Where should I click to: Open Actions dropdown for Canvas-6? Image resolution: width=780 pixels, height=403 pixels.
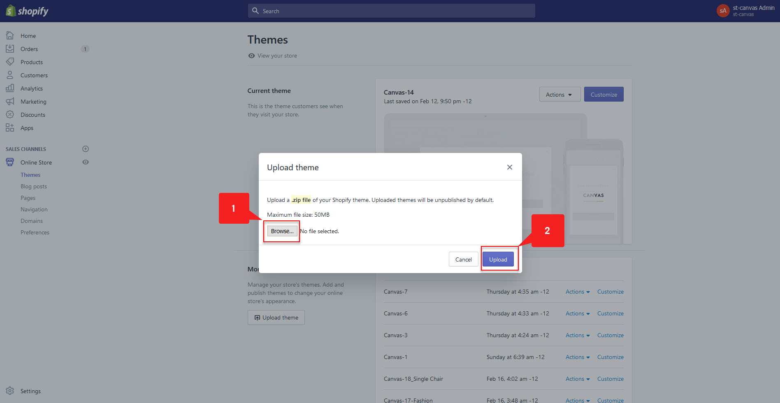578,313
